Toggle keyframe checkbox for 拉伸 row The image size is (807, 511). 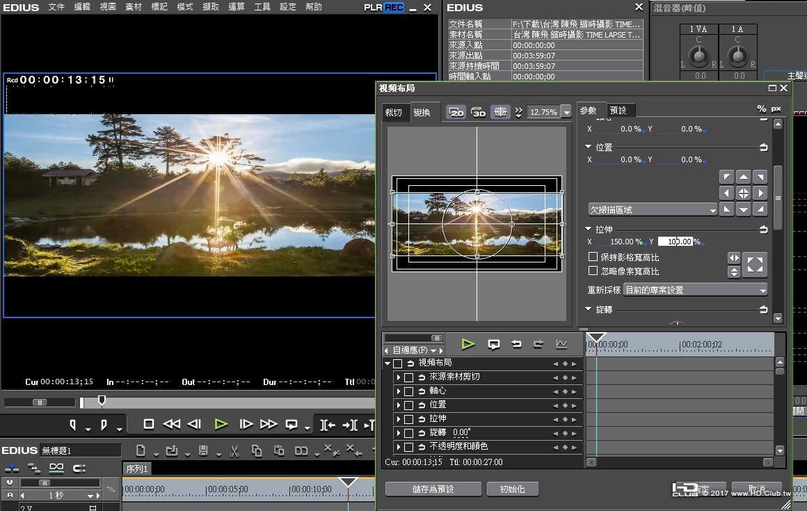tap(408, 419)
